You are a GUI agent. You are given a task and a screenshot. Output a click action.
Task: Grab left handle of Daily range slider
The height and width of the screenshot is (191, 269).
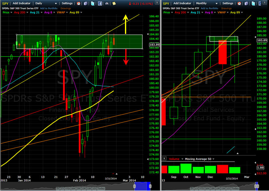click(135, 186)
